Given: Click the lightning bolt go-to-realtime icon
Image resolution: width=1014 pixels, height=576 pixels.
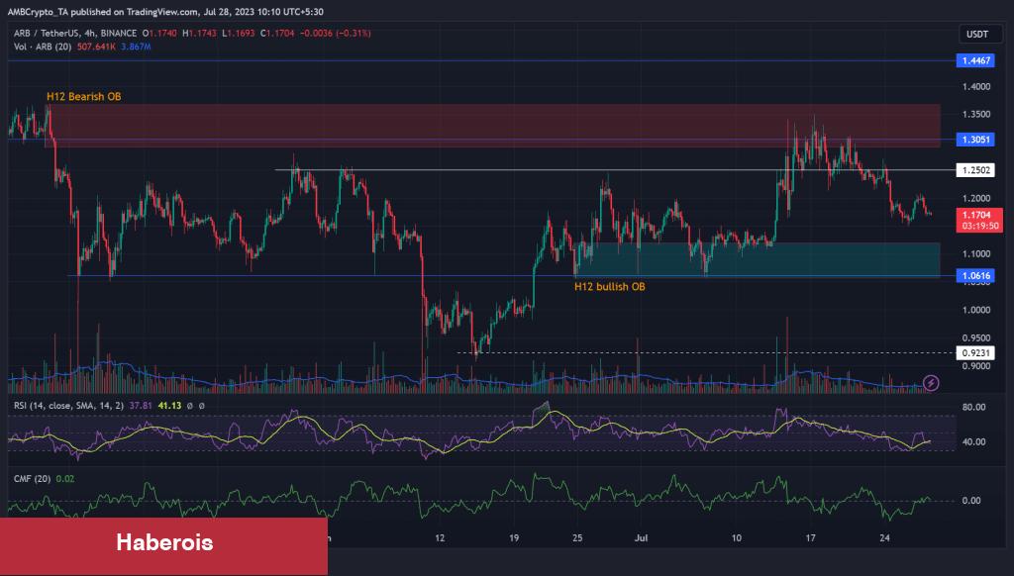Looking at the screenshot, I should click(931, 383).
